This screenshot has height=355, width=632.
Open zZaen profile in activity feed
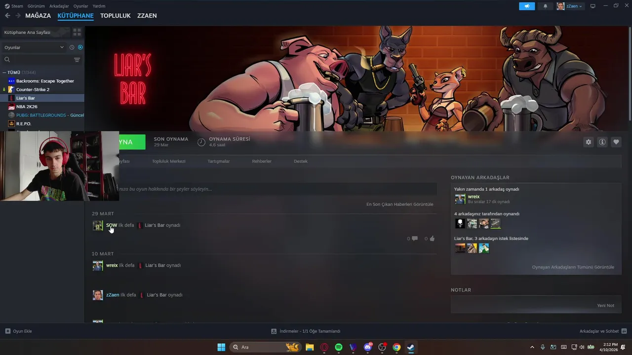113,295
